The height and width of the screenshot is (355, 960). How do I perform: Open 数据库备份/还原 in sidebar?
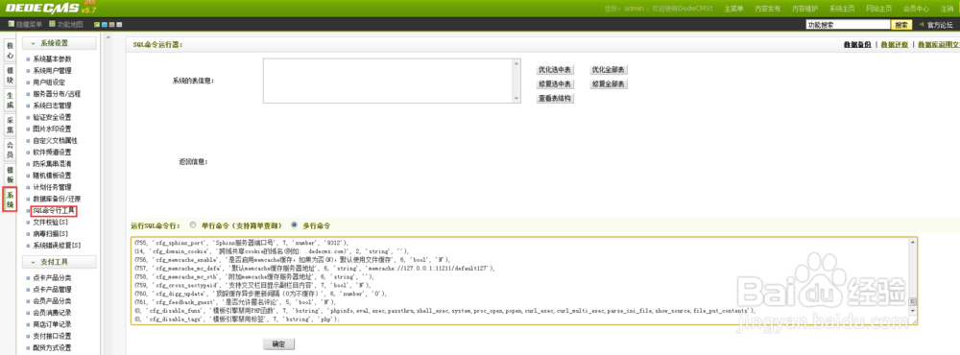(x=57, y=199)
